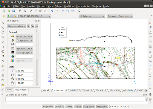Open the Layers Manager icon
This screenshot has height=109, width=153.
point(4,16)
